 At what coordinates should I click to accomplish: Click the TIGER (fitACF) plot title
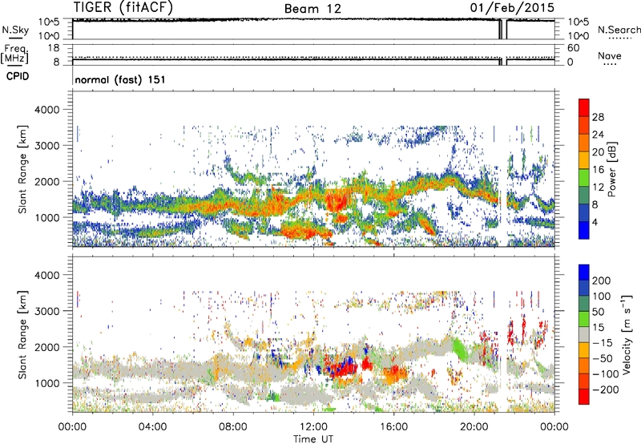[x=123, y=7]
